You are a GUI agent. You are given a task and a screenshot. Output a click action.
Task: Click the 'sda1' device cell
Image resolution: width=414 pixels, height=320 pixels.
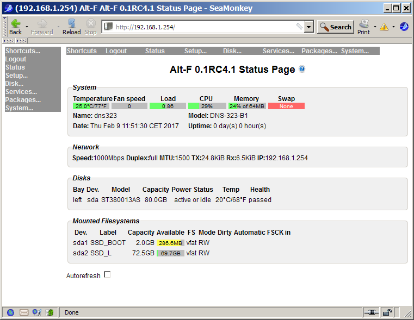[x=81, y=243]
